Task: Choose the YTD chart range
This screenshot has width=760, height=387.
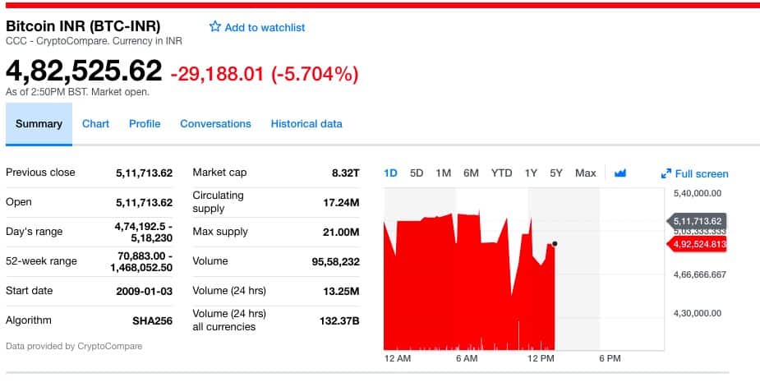Action: 501,173
